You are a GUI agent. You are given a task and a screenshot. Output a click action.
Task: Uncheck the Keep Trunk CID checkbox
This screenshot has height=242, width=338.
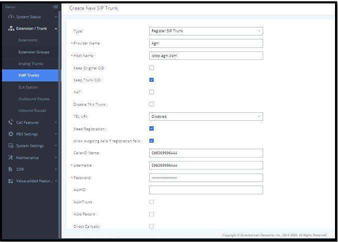click(152, 80)
